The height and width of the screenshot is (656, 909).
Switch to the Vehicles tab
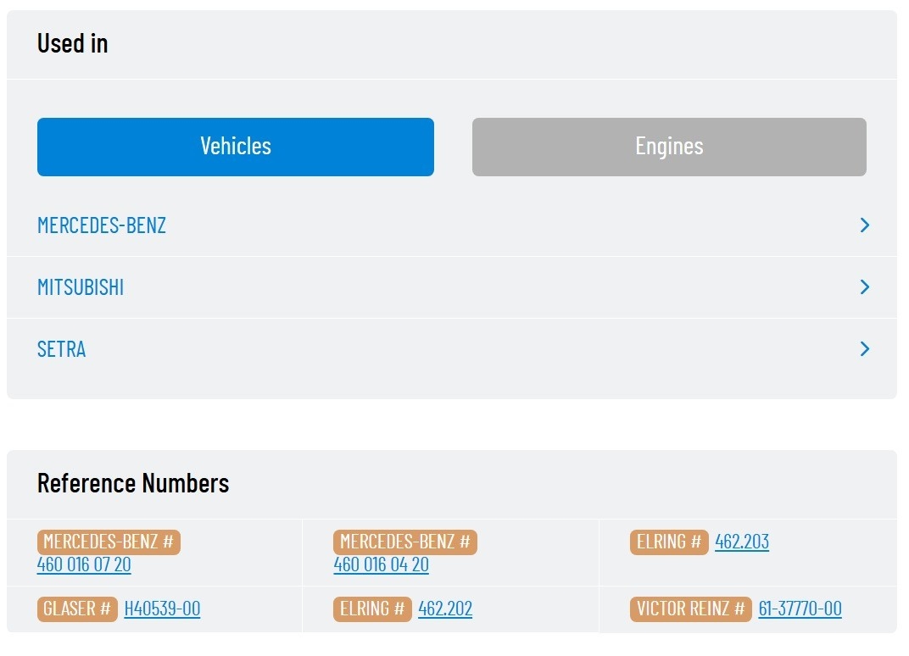pyautogui.click(x=236, y=147)
